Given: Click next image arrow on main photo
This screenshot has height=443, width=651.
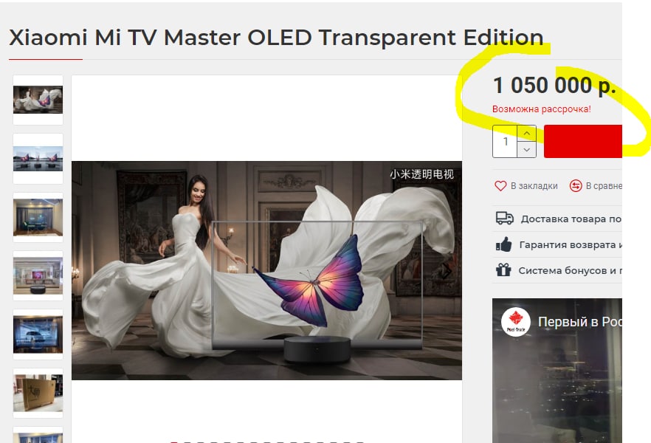Looking at the screenshot, I should tap(447, 271).
